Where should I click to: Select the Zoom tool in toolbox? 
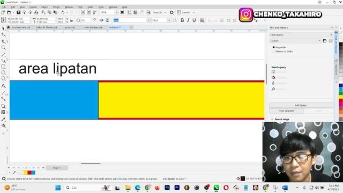pos(3,48)
